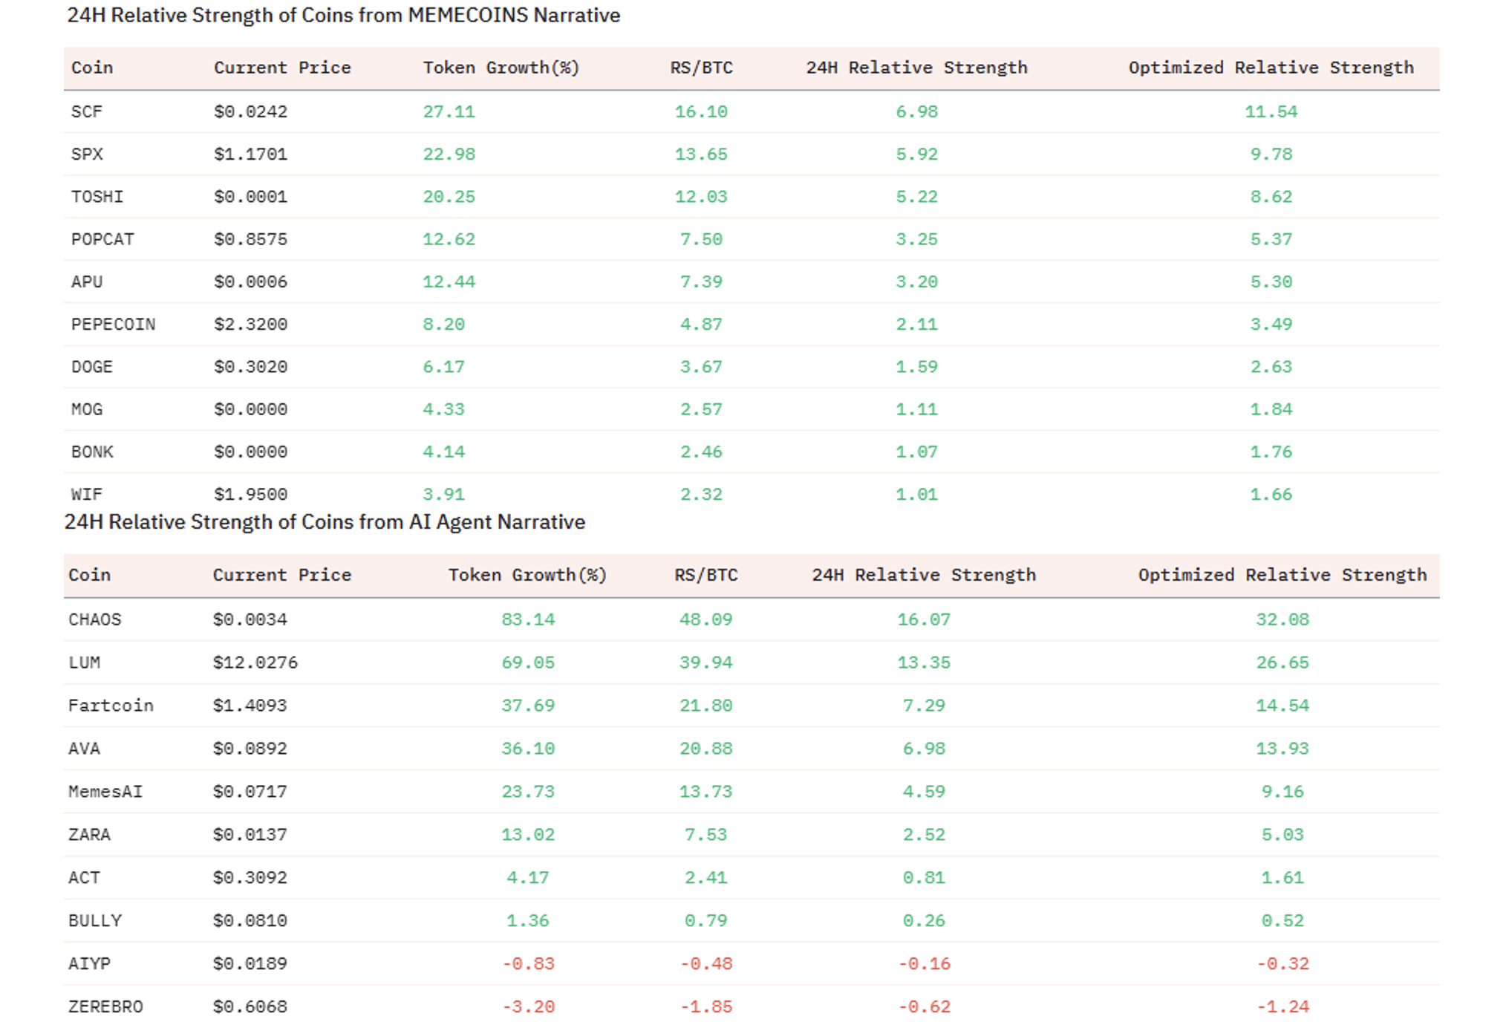Click Current Price header in AI Agent table
1509x1022 pixels.
pos(282,575)
